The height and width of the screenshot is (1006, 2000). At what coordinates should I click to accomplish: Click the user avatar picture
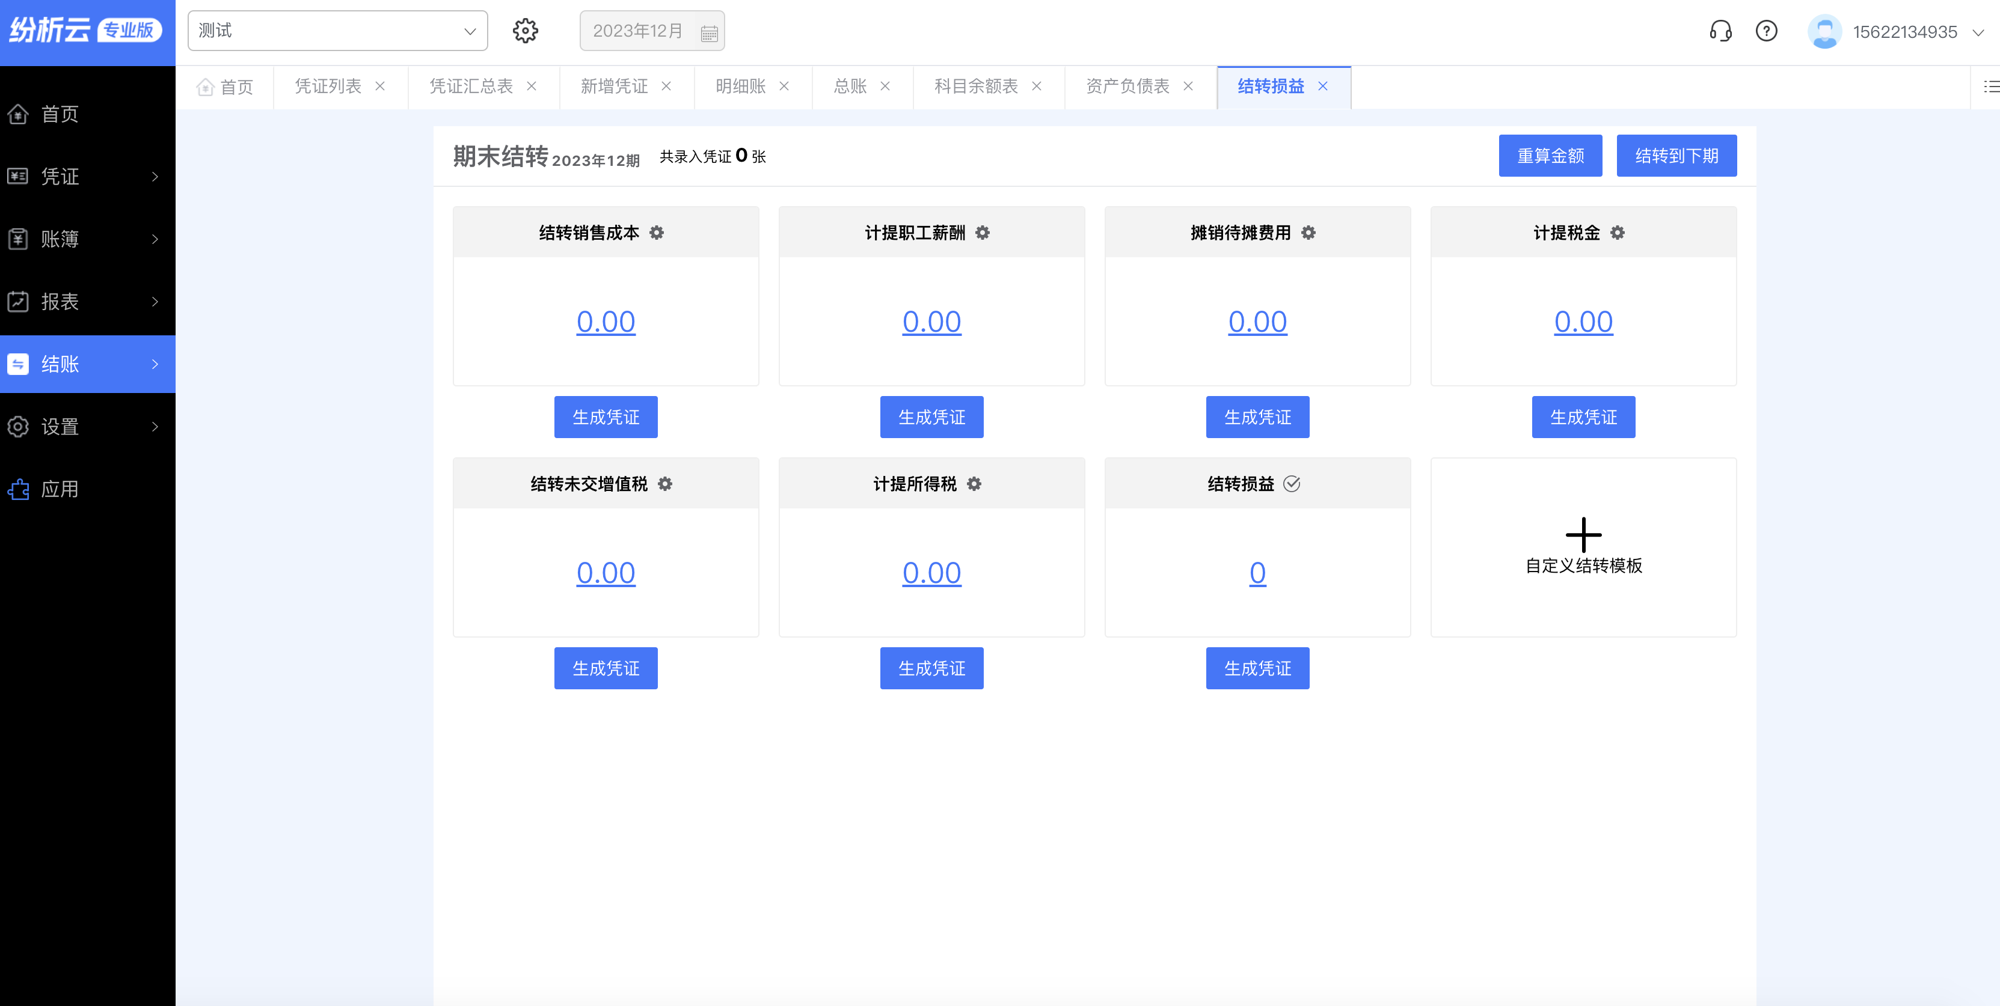click(1824, 31)
